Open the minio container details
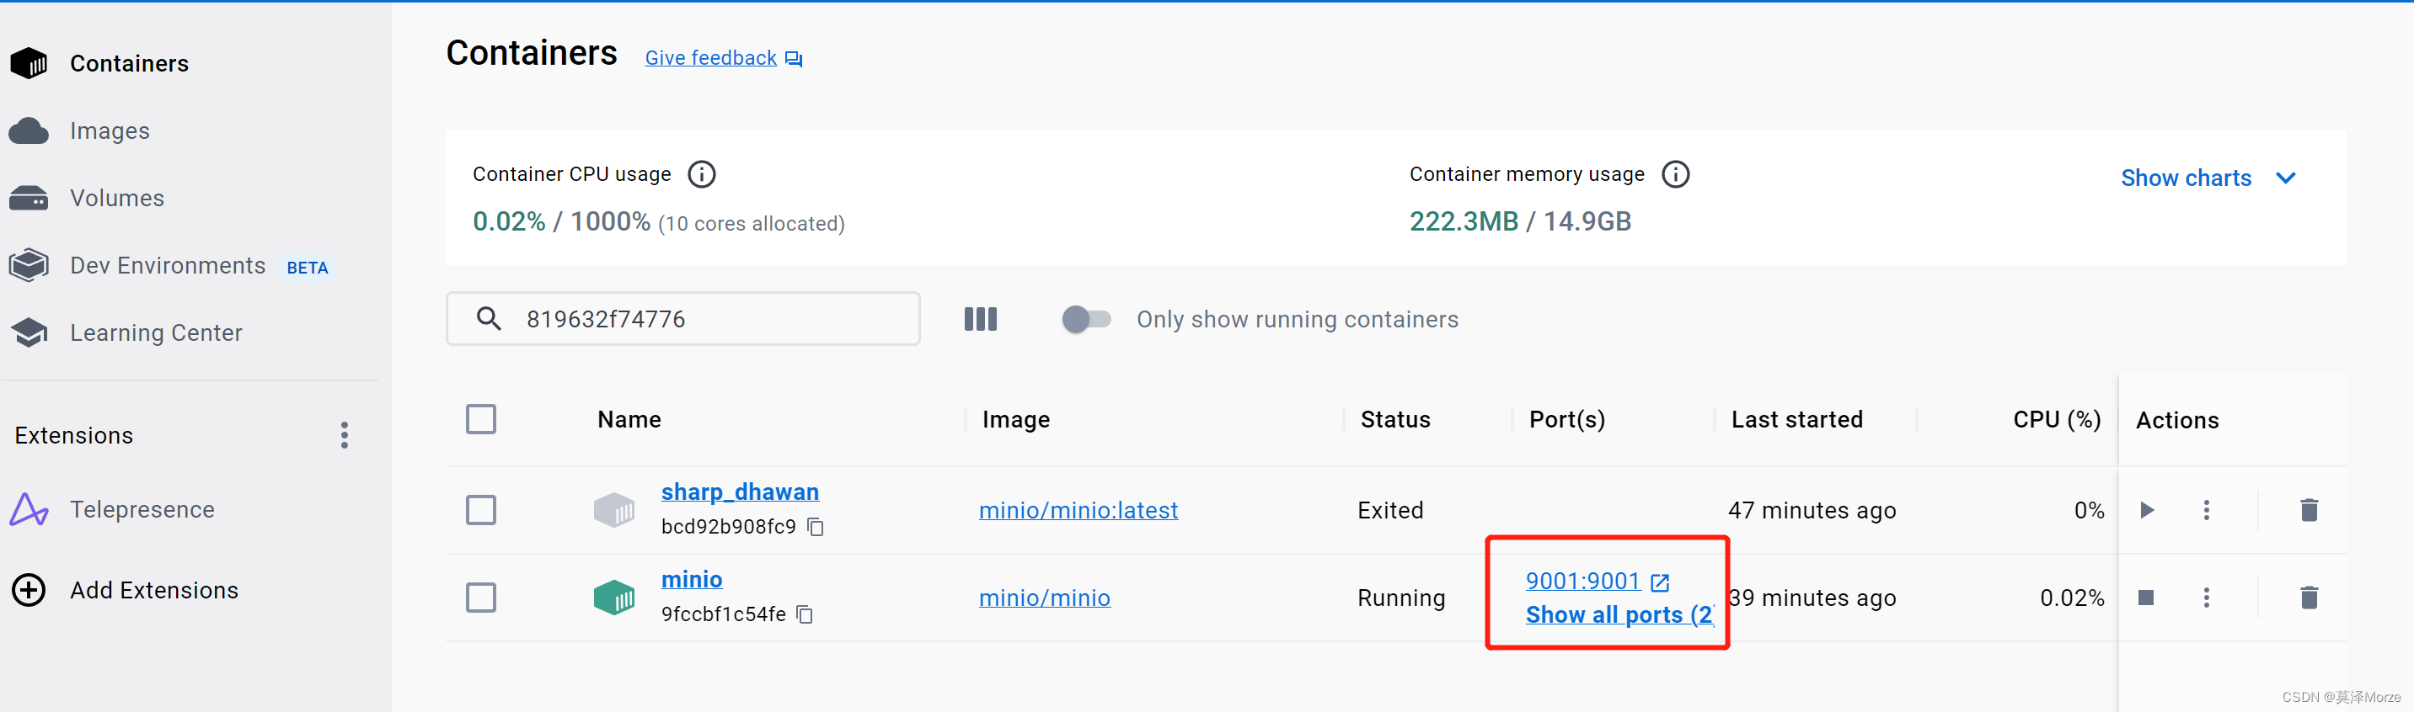This screenshot has width=2414, height=712. [x=692, y=580]
